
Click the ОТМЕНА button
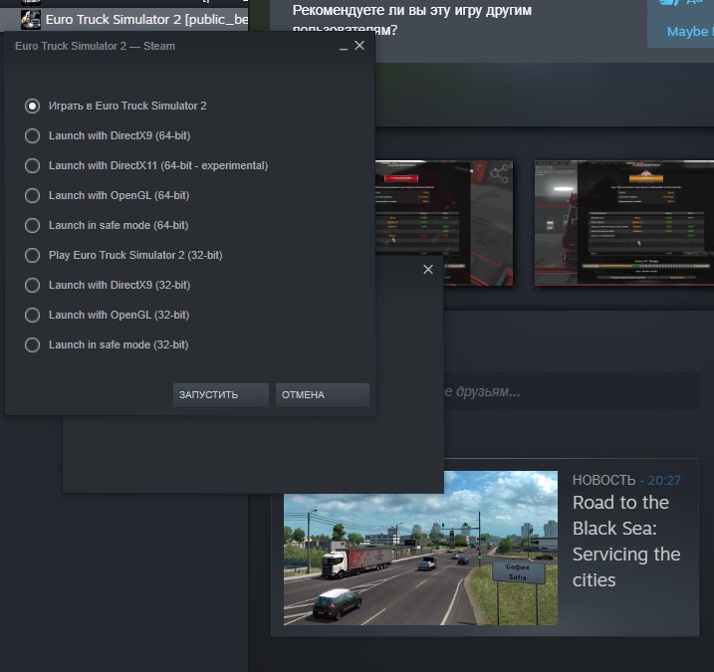pos(322,395)
